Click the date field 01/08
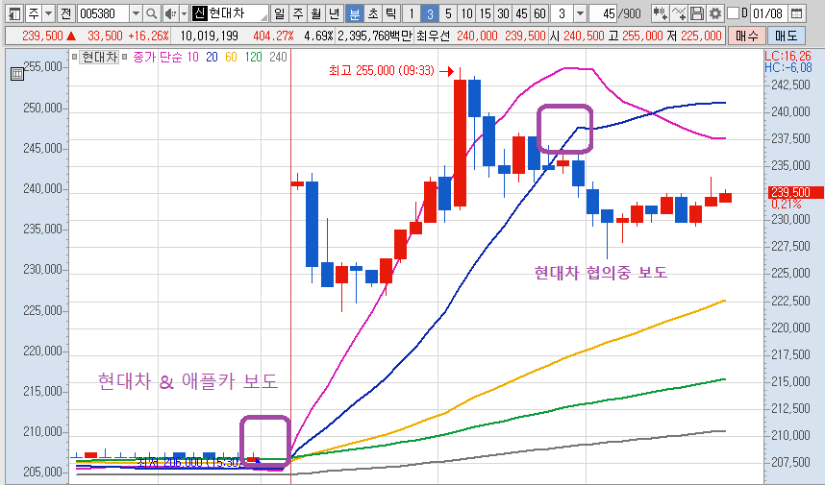The width and height of the screenshot is (825, 485). click(x=768, y=13)
